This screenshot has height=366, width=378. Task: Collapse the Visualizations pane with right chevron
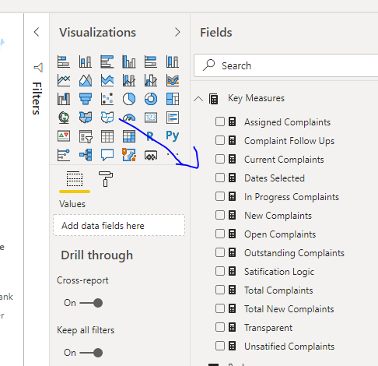pos(177,32)
